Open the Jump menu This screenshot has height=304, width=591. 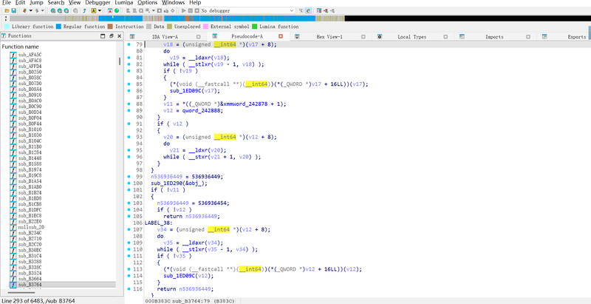36,3
